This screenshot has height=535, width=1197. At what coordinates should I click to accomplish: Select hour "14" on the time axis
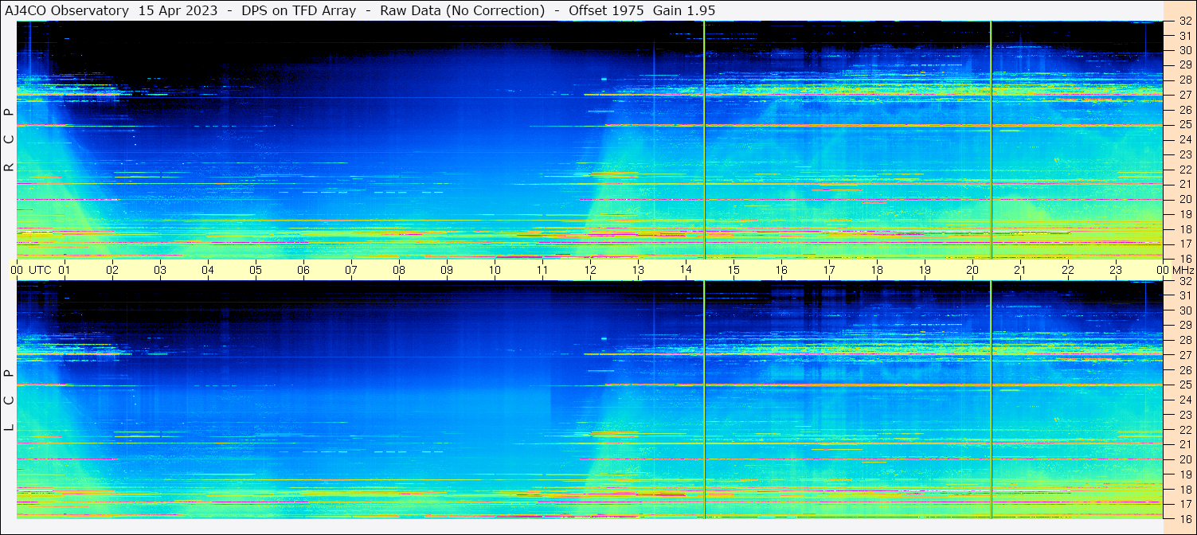click(x=686, y=270)
